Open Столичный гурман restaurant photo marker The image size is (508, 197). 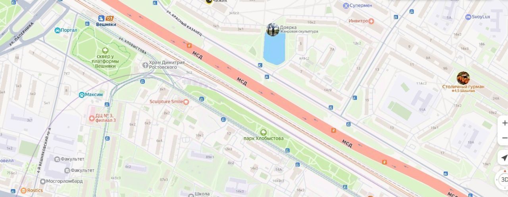[463, 78]
